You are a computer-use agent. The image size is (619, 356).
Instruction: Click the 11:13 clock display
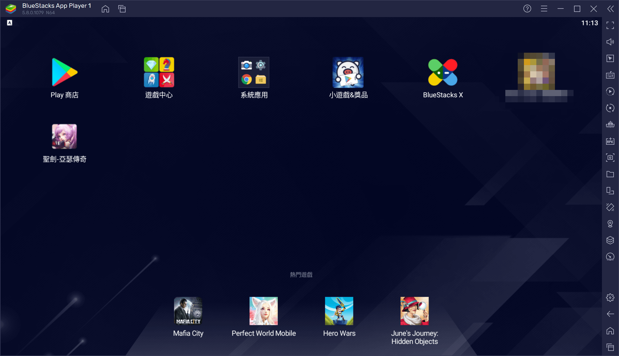[x=590, y=23]
